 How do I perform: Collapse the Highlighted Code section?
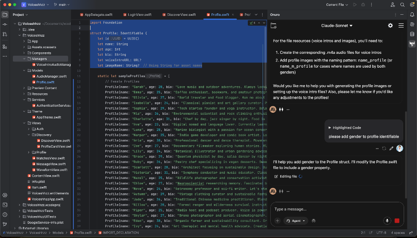330,128
